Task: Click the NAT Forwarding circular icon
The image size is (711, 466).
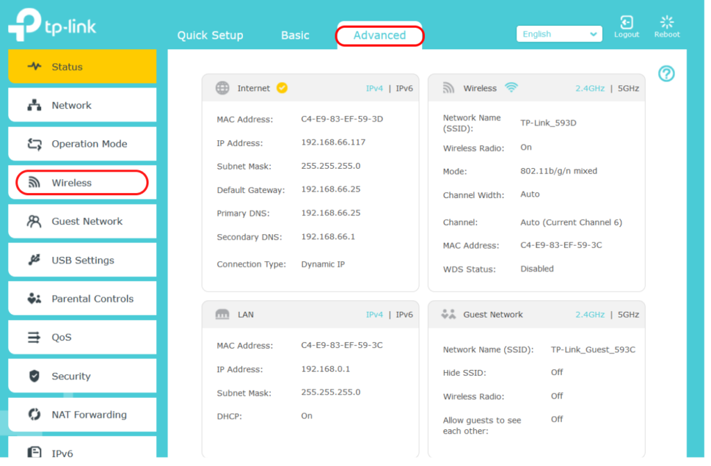Action: coord(34,415)
